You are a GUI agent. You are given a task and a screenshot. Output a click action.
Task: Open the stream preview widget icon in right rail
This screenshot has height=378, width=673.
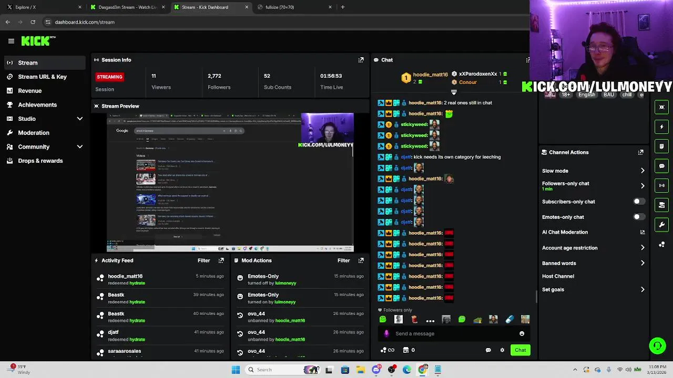[662, 107]
